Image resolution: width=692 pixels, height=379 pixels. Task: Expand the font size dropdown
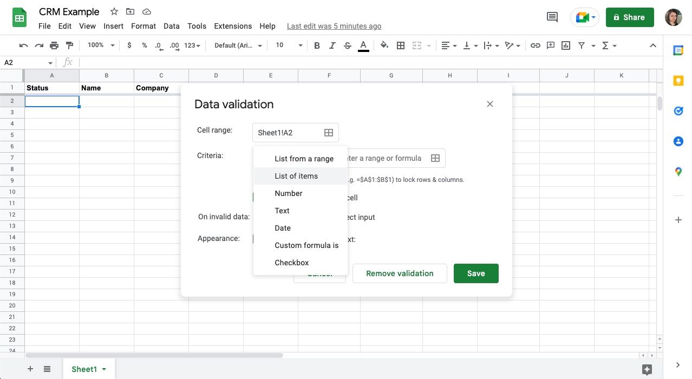click(289, 45)
